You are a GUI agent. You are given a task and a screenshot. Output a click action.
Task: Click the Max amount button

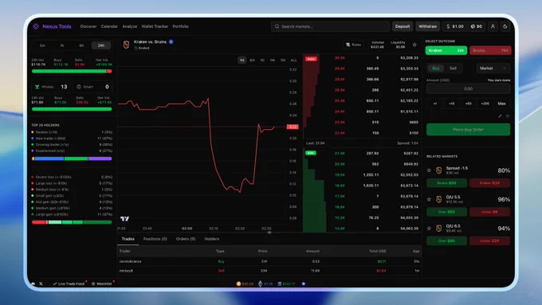pos(501,104)
